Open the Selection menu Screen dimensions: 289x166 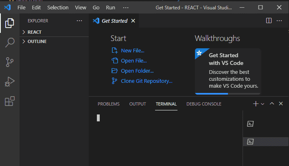pyautogui.click(x=58, y=7)
